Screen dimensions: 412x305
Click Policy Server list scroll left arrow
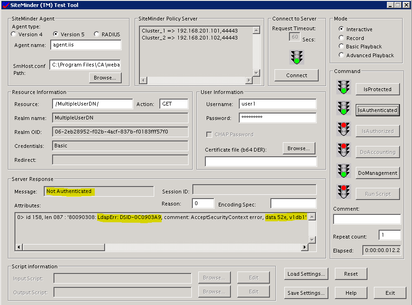pyautogui.click(x=144, y=80)
